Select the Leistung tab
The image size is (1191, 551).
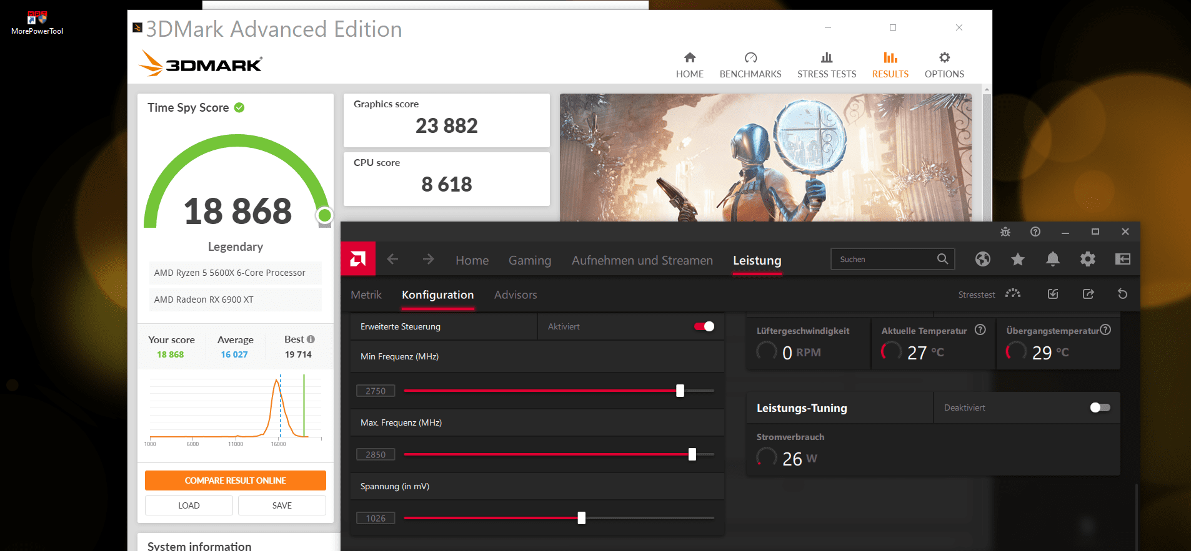[x=757, y=260]
